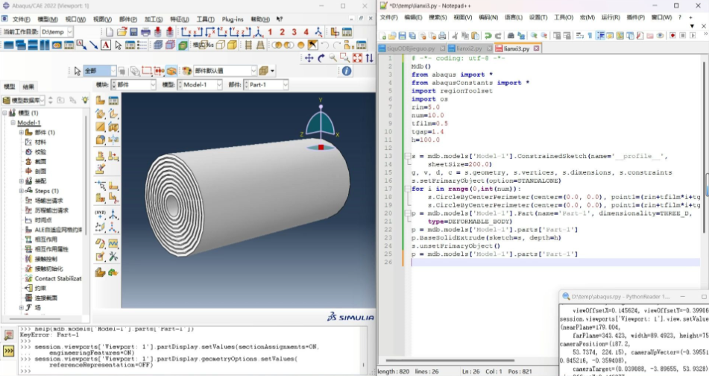Switch to the lianxi2.py tab
The height and width of the screenshot is (376, 709).
tap(469, 48)
